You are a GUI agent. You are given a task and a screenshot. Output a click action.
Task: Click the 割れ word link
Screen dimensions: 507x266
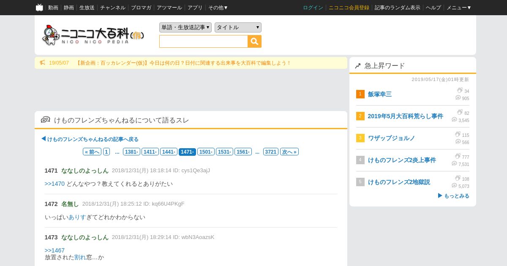[x=80, y=257]
